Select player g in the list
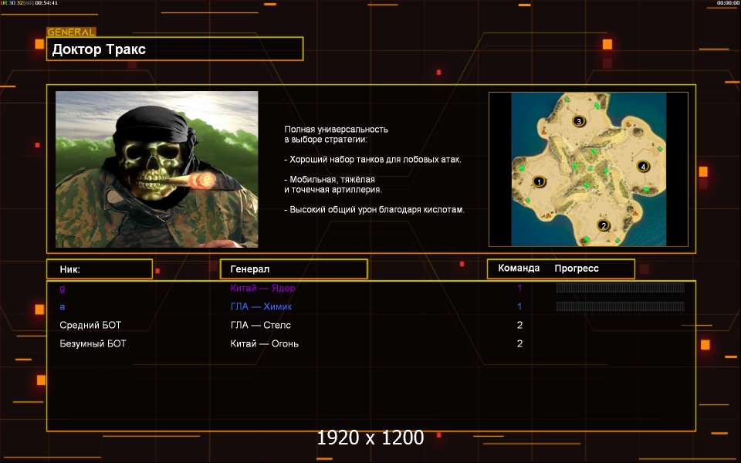Screen dimensions: 741x463 click(x=63, y=288)
